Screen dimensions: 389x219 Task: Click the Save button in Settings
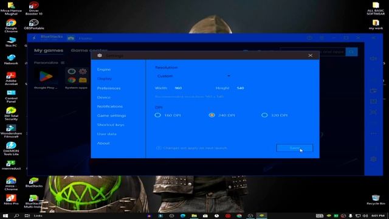295,148
